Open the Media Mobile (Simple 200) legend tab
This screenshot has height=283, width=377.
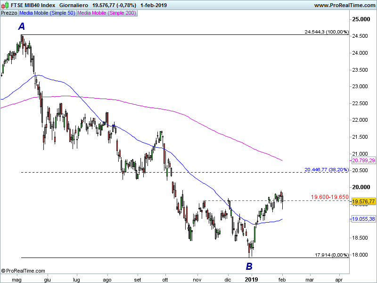point(107,13)
